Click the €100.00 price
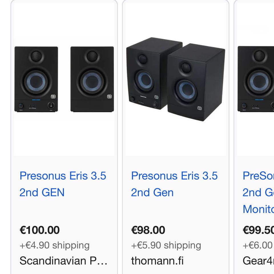Viewport: 274px width, 274px height. [40, 230]
